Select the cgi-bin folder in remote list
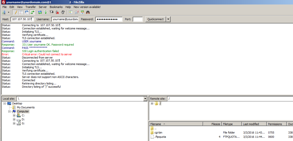Screen dimensions: 293x141 coord(158,133)
